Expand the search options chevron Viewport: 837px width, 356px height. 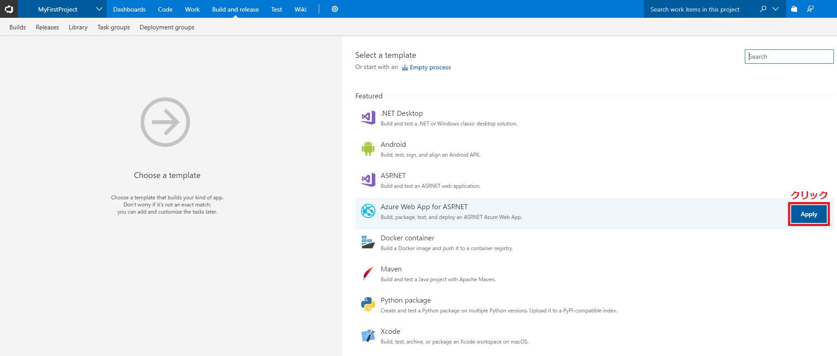click(x=776, y=9)
